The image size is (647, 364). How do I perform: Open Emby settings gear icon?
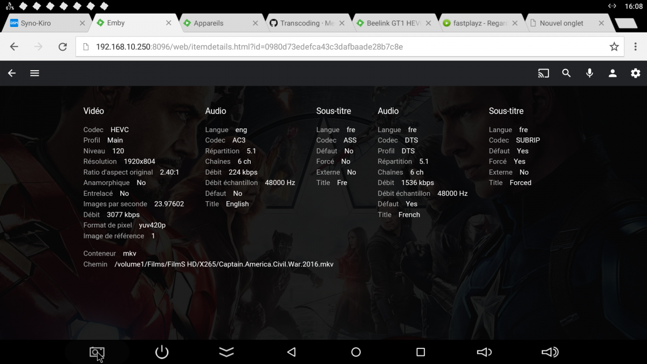[636, 73]
